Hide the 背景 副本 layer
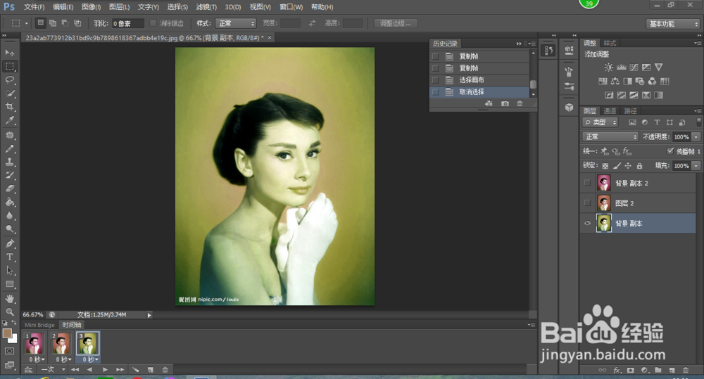704x379 pixels. [x=587, y=223]
